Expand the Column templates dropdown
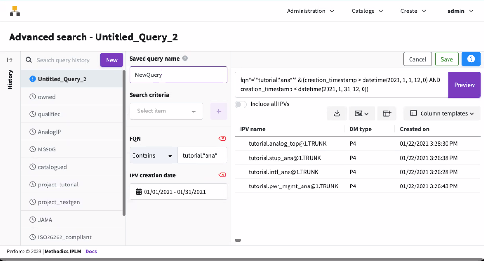 pyautogui.click(x=442, y=113)
